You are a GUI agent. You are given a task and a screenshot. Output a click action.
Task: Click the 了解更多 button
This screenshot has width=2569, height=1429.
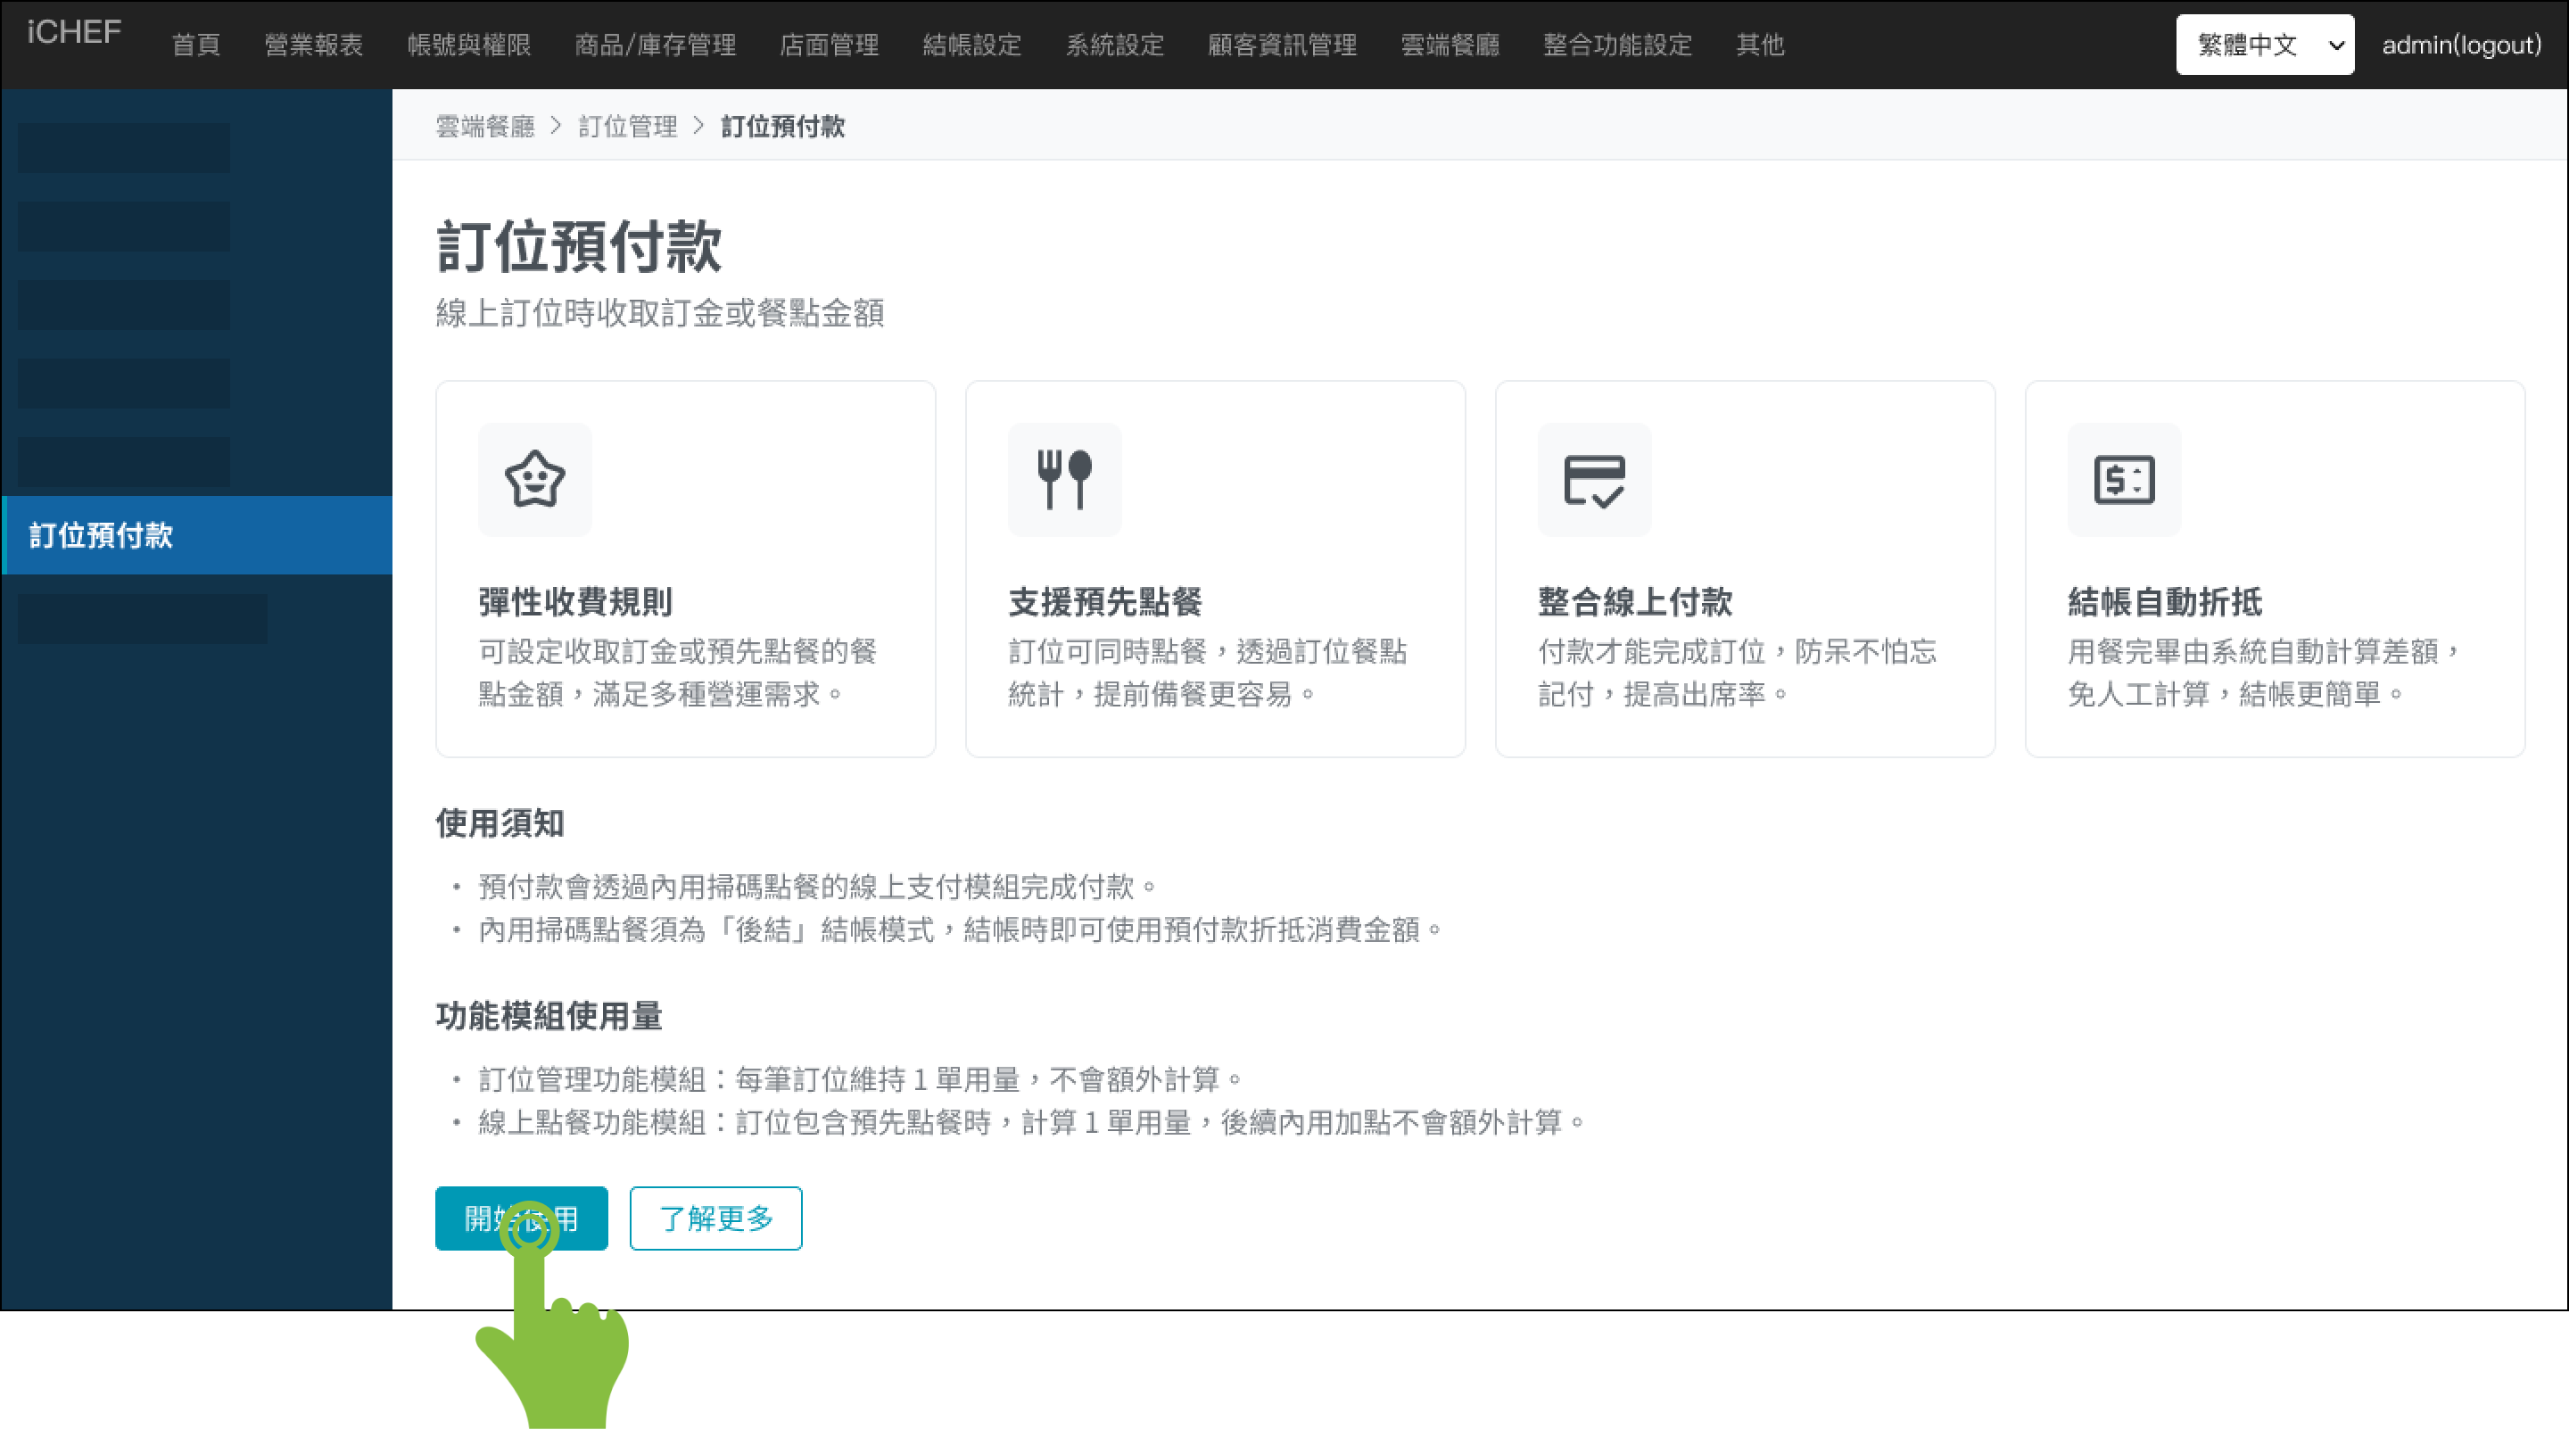[715, 1218]
